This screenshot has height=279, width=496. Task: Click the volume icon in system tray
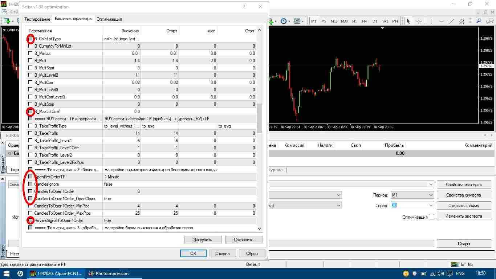click(440, 274)
